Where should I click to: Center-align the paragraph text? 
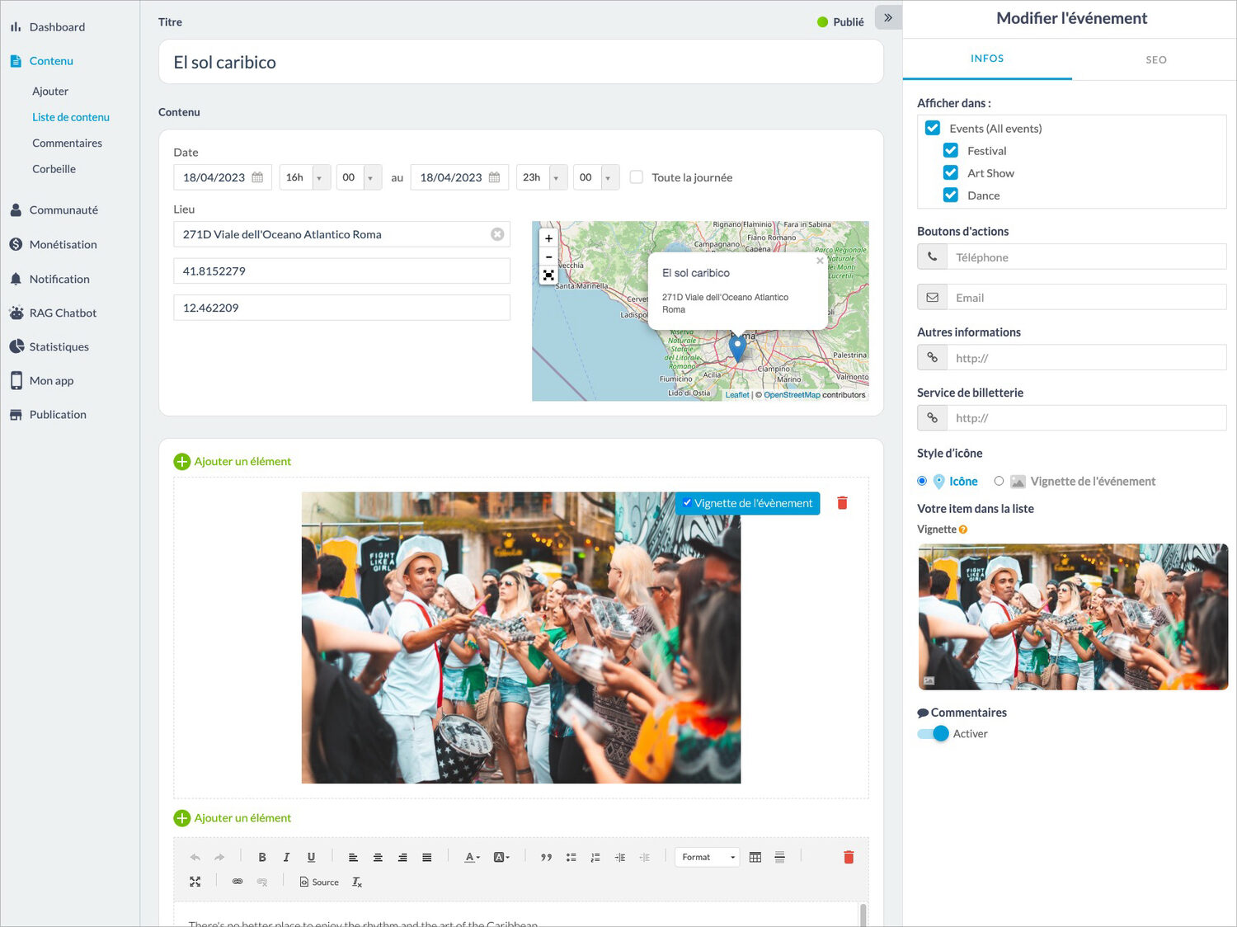378,858
